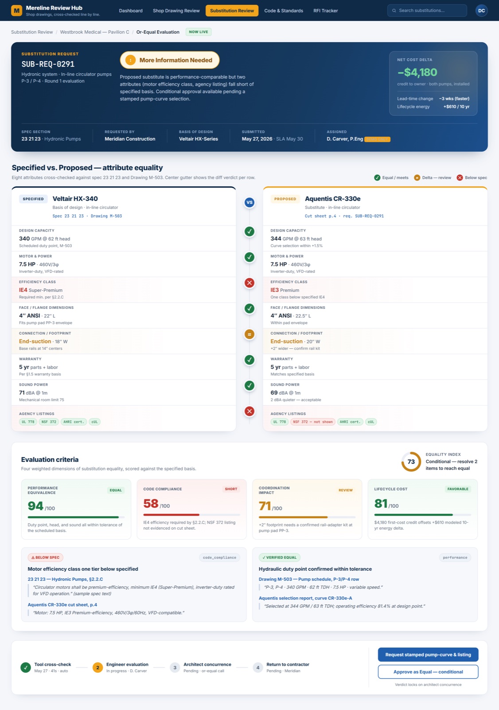Click the orange delta verdict for Connection / Footprint
This screenshot has width=499, height=710.
tap(250, 334)
